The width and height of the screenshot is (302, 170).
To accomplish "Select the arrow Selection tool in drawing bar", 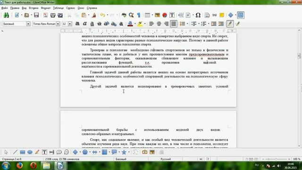I will tap(6, 152).
